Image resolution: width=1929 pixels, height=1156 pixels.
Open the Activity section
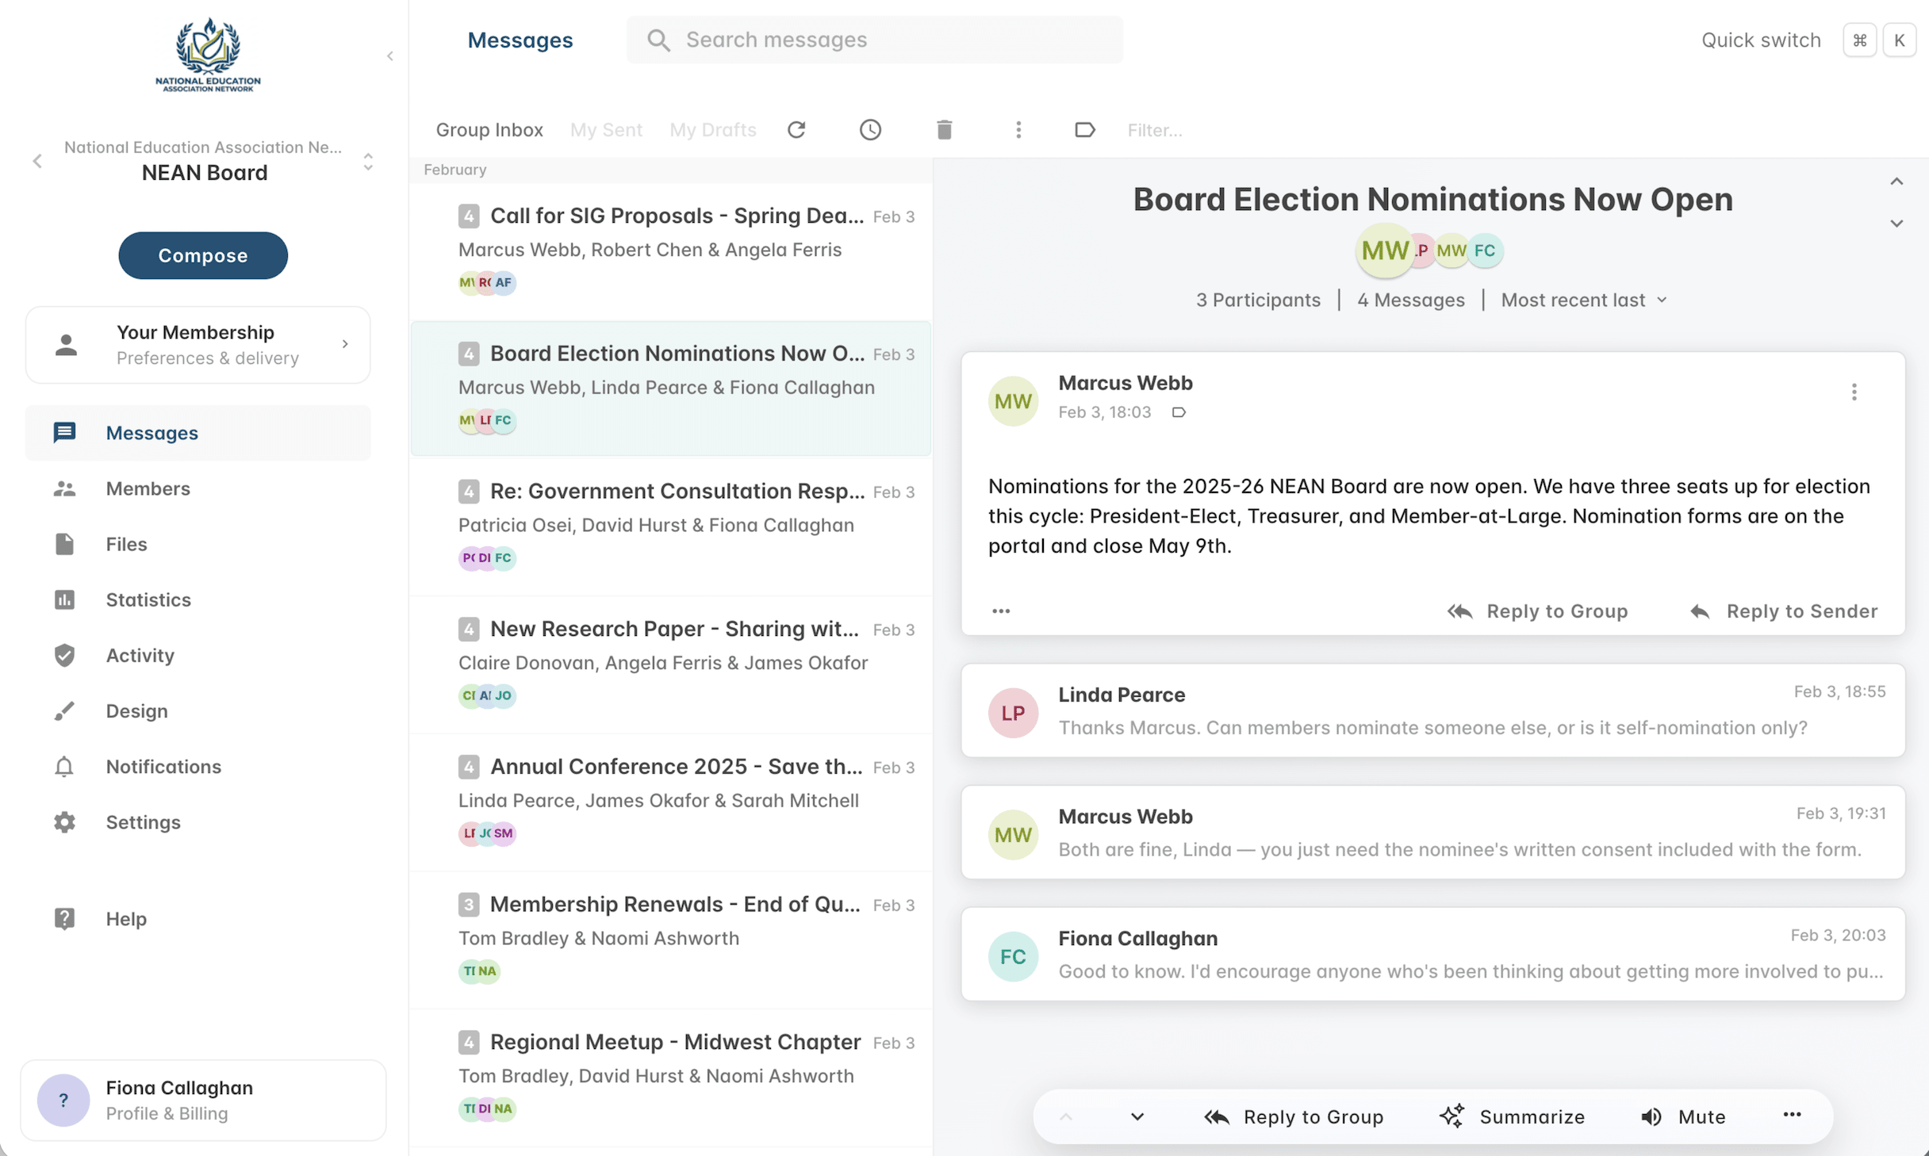tap(140, 656)
